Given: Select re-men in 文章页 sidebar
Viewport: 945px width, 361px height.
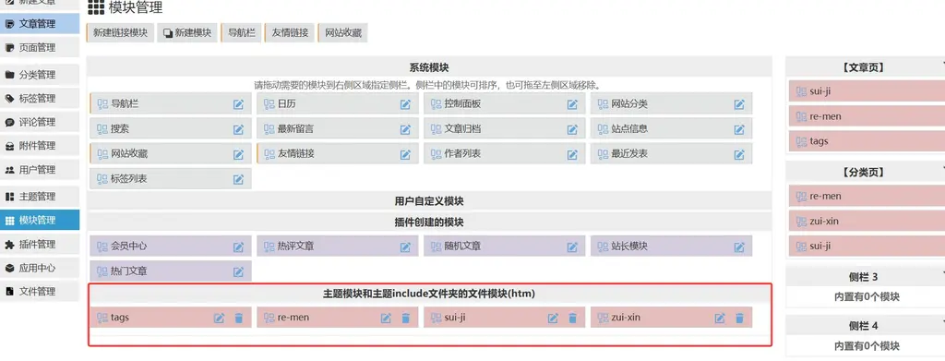Looking at the screenshot, I should pos(867,116).
